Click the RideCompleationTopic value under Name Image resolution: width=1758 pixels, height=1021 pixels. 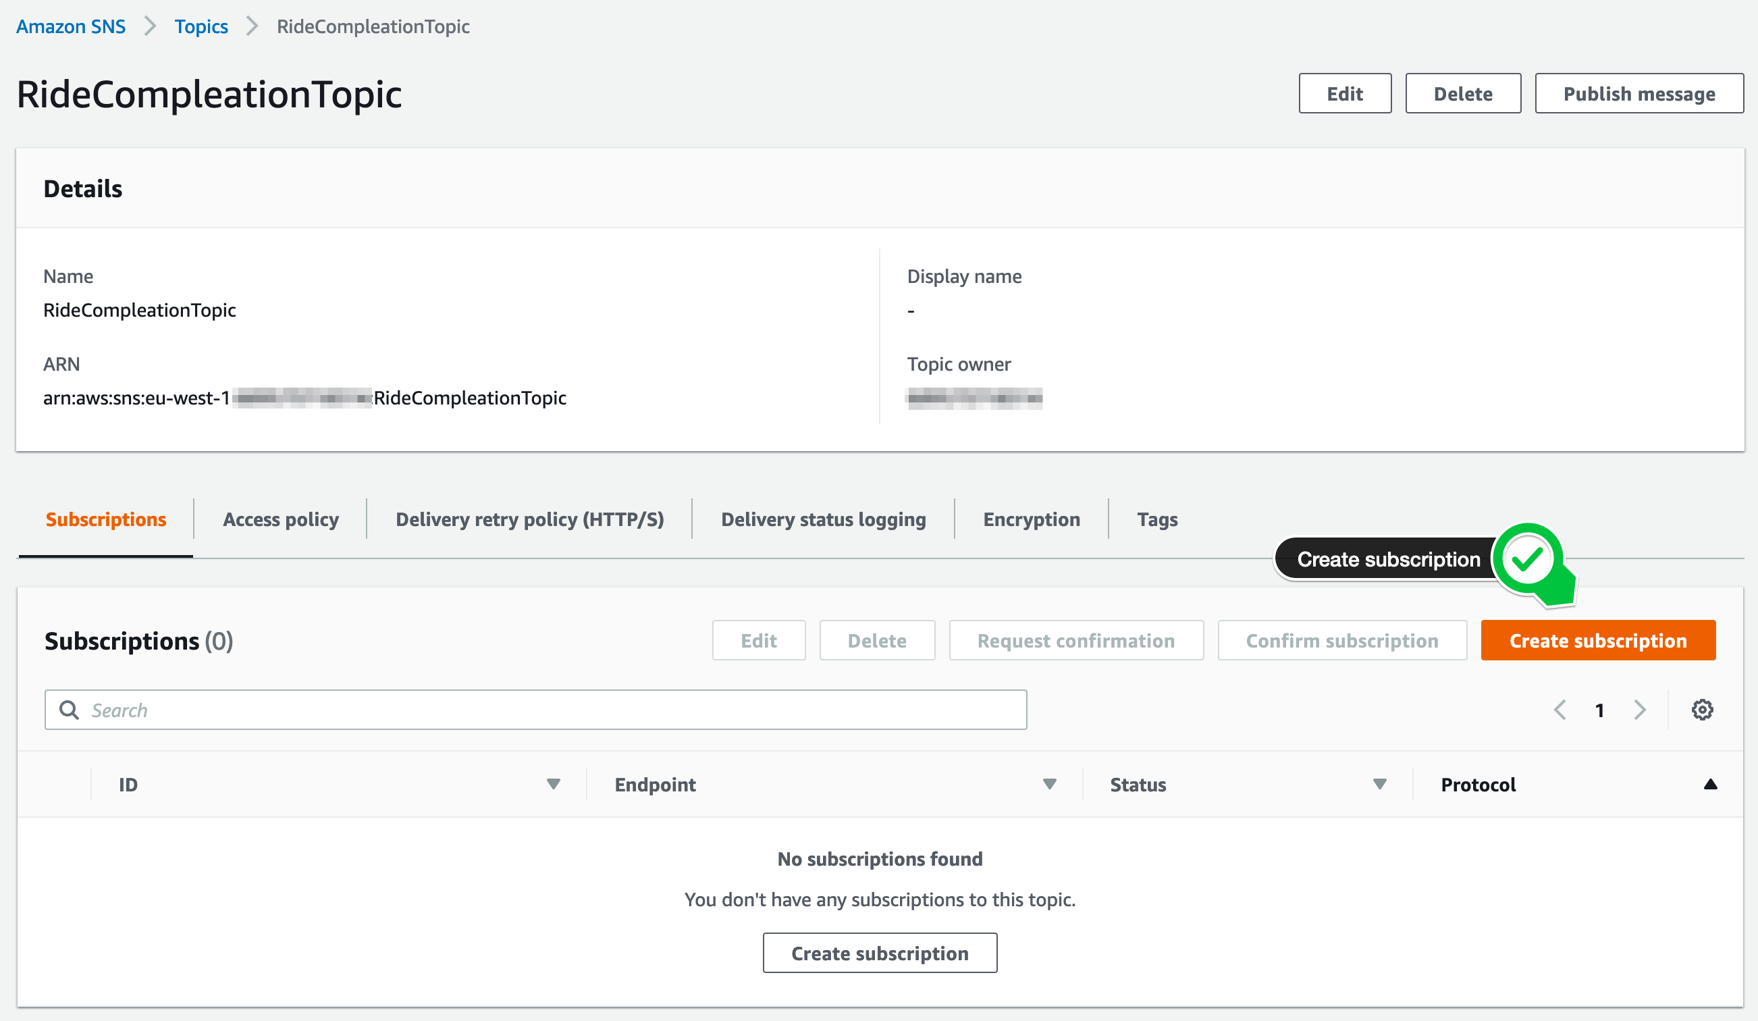click(x=140, y=310)
